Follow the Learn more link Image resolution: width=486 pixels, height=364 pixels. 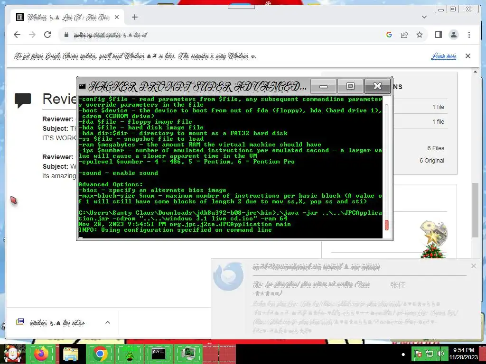pos(444,56)
